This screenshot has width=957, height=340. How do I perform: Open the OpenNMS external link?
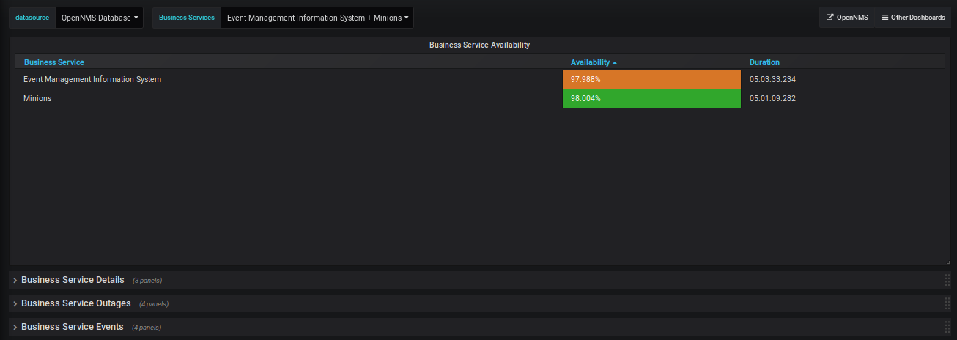(847, 18)
